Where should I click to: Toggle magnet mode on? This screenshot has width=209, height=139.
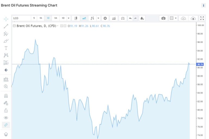tap(6, 96)
